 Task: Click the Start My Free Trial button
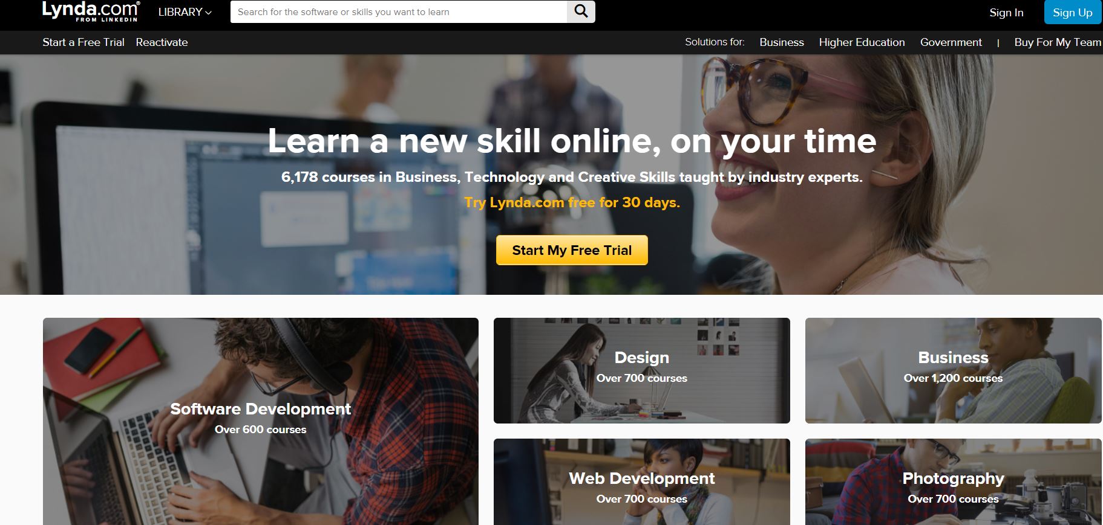pos(572,250)
